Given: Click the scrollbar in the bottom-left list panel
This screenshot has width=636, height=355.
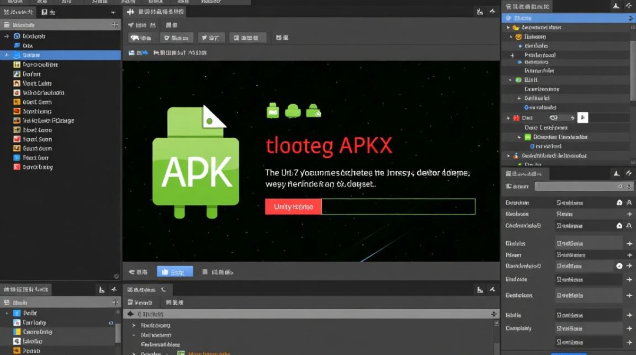Looking at the screenshot, I should pos(118,333).
